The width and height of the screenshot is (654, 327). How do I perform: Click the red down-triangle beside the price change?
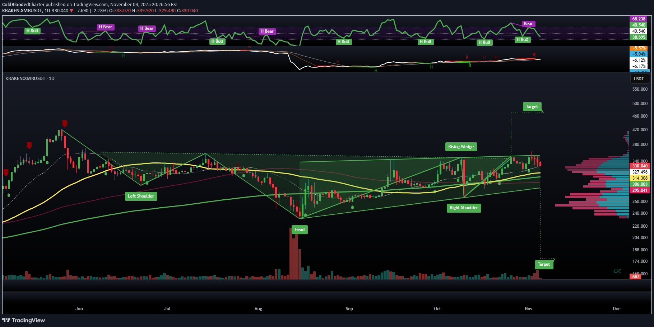tap(71, 11)
